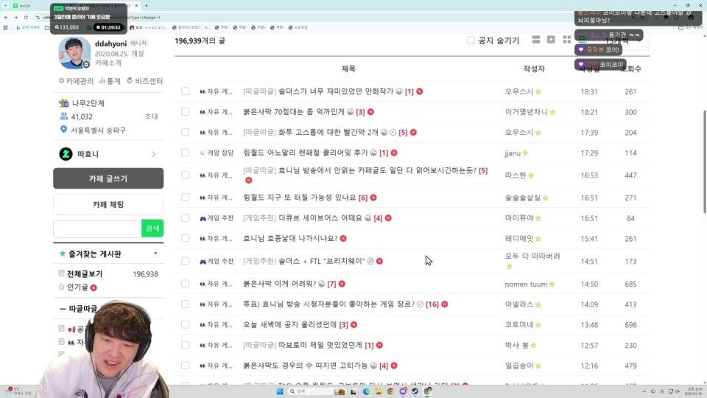Open the cafe profile settings gear icon
This screenshot has height=398, width=707.
pyautogui.click(x=86, y=65)
